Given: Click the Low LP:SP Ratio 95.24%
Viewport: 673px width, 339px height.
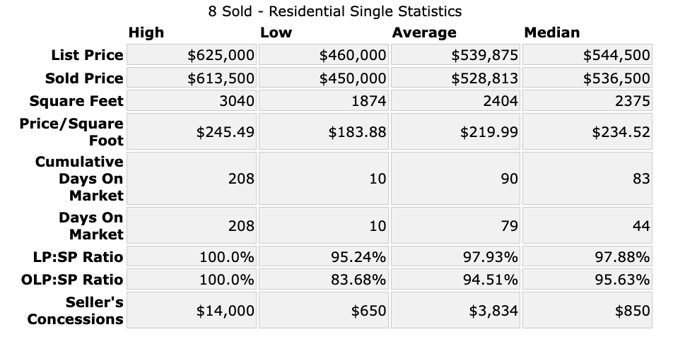Looking at the screenshot, I should coord(358,256).
